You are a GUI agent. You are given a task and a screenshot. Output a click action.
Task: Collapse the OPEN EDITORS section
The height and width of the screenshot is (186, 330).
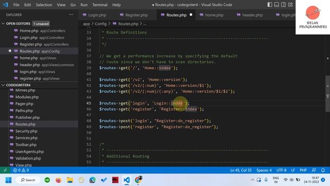click(x=3, y=24)
